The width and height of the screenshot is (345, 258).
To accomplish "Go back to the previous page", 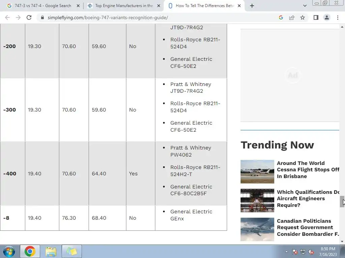I will pos(7,17).
